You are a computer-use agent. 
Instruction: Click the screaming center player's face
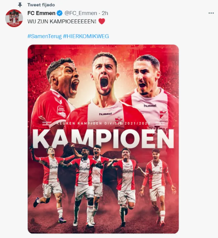coord(104,74)
